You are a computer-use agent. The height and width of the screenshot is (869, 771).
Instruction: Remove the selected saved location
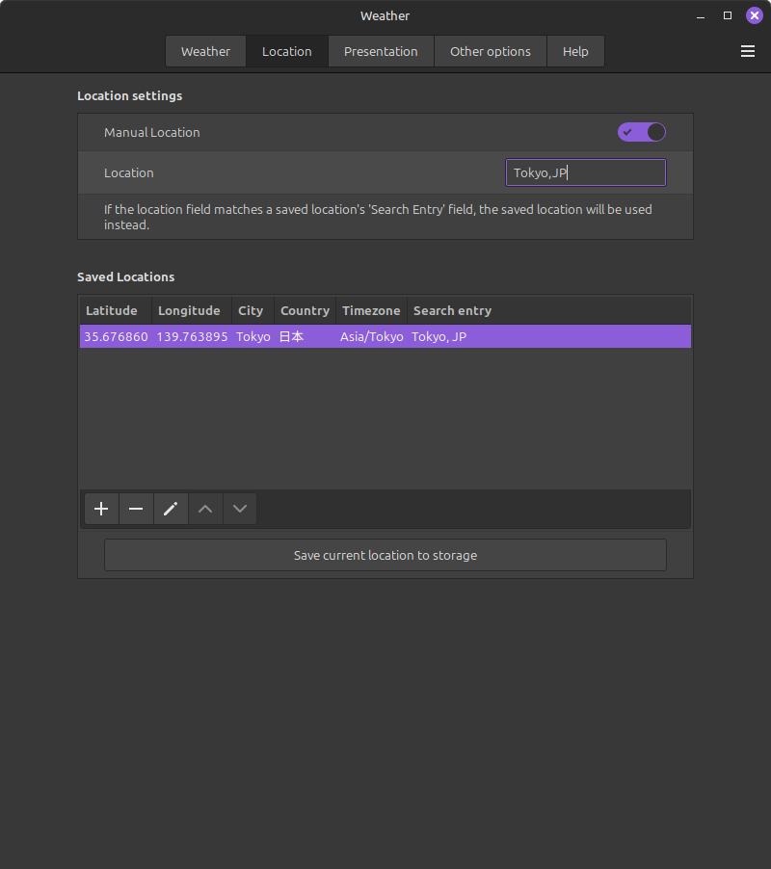[x=136, y=509]
